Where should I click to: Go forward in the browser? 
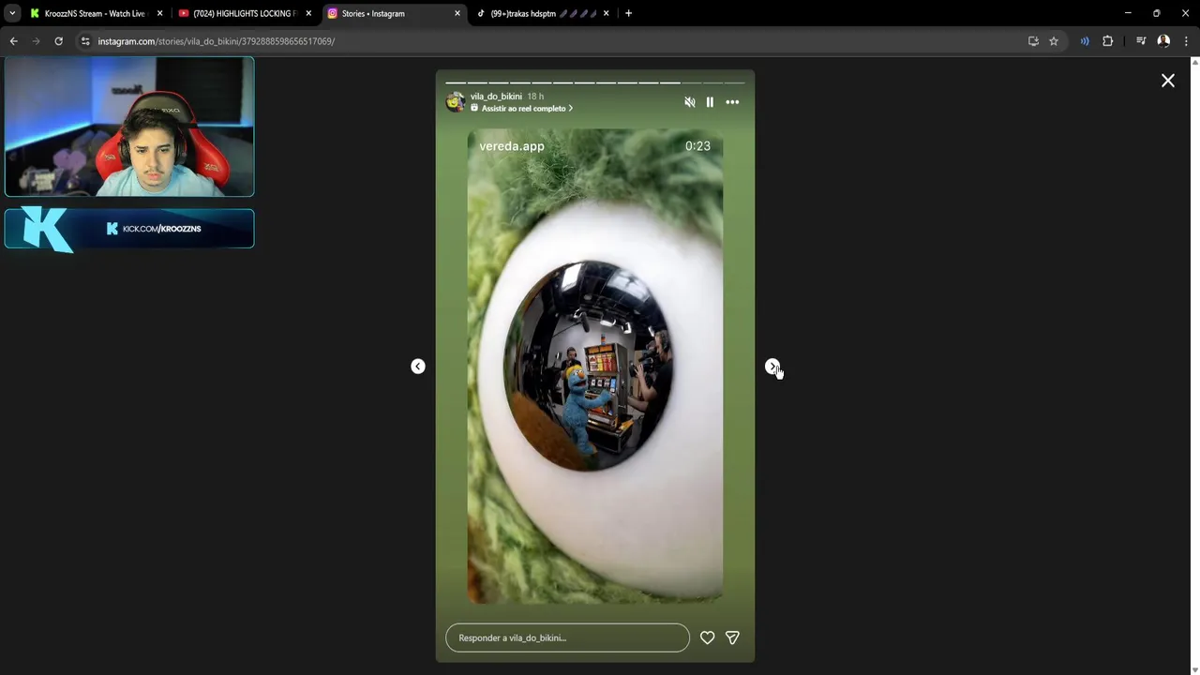point(36,41)
